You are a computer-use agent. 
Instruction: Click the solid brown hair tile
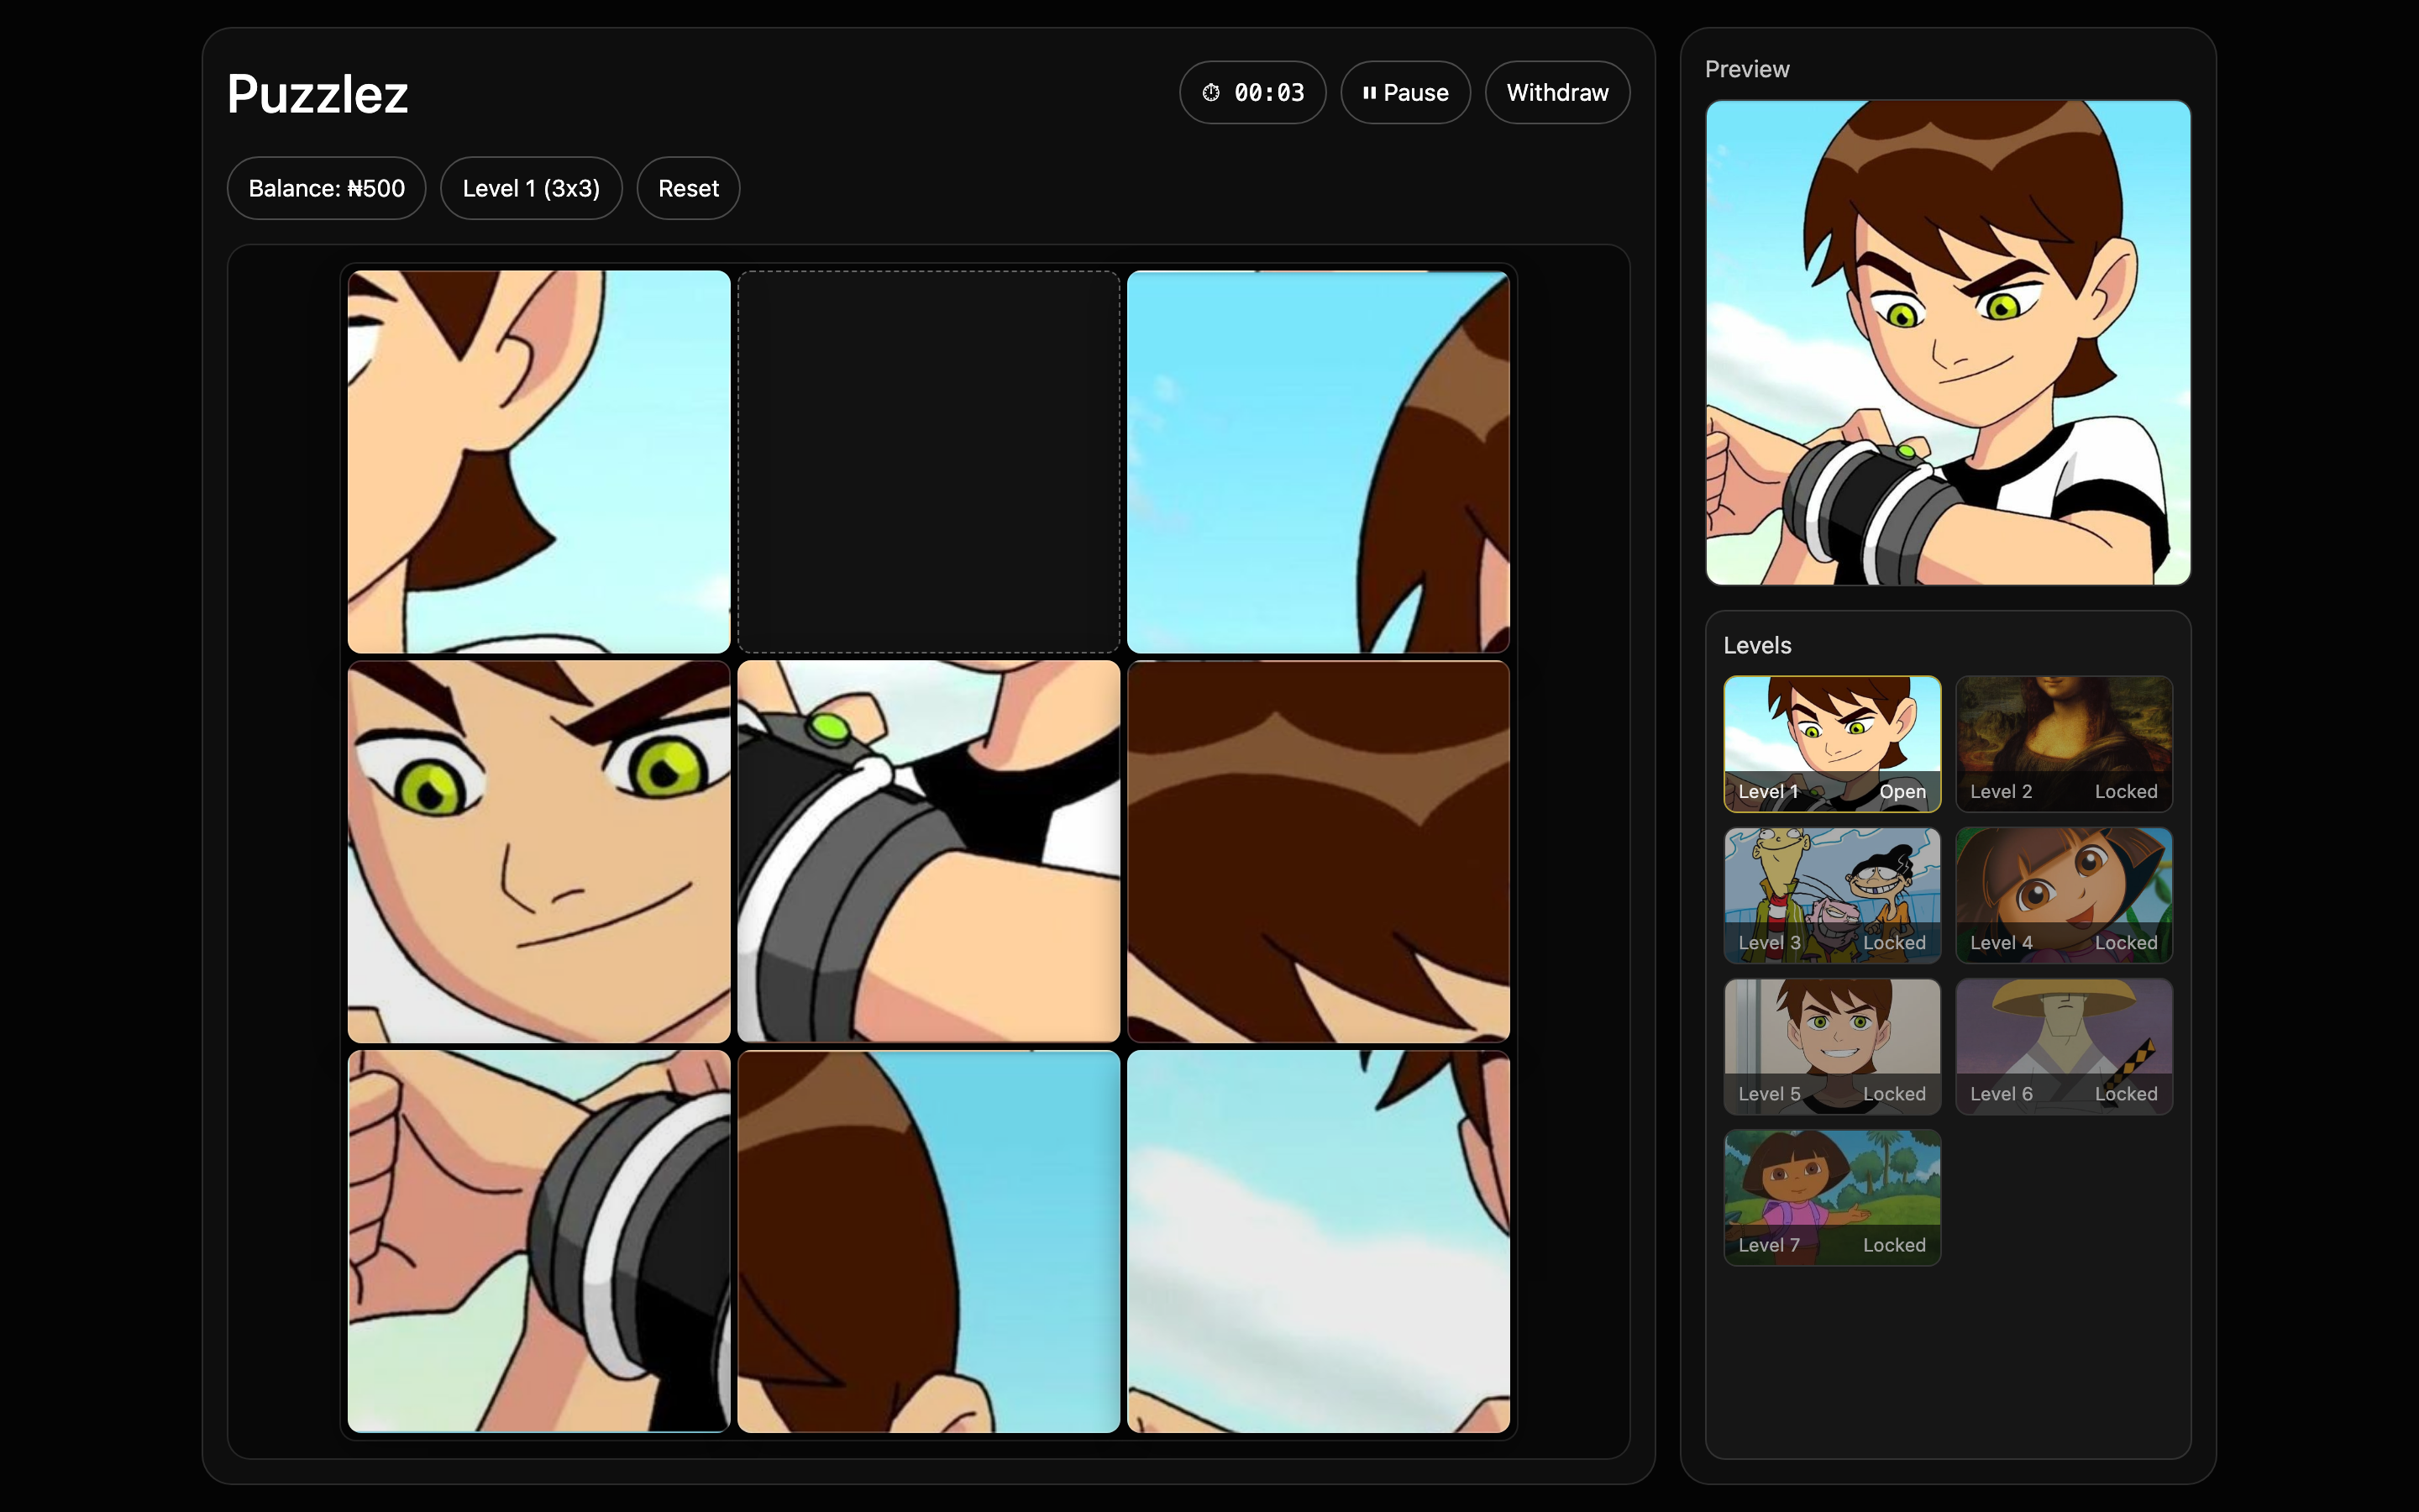(x=1319, y=851)
